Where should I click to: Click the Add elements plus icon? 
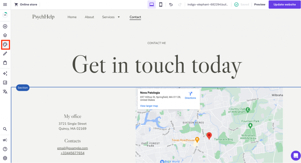tap(5, 26)
